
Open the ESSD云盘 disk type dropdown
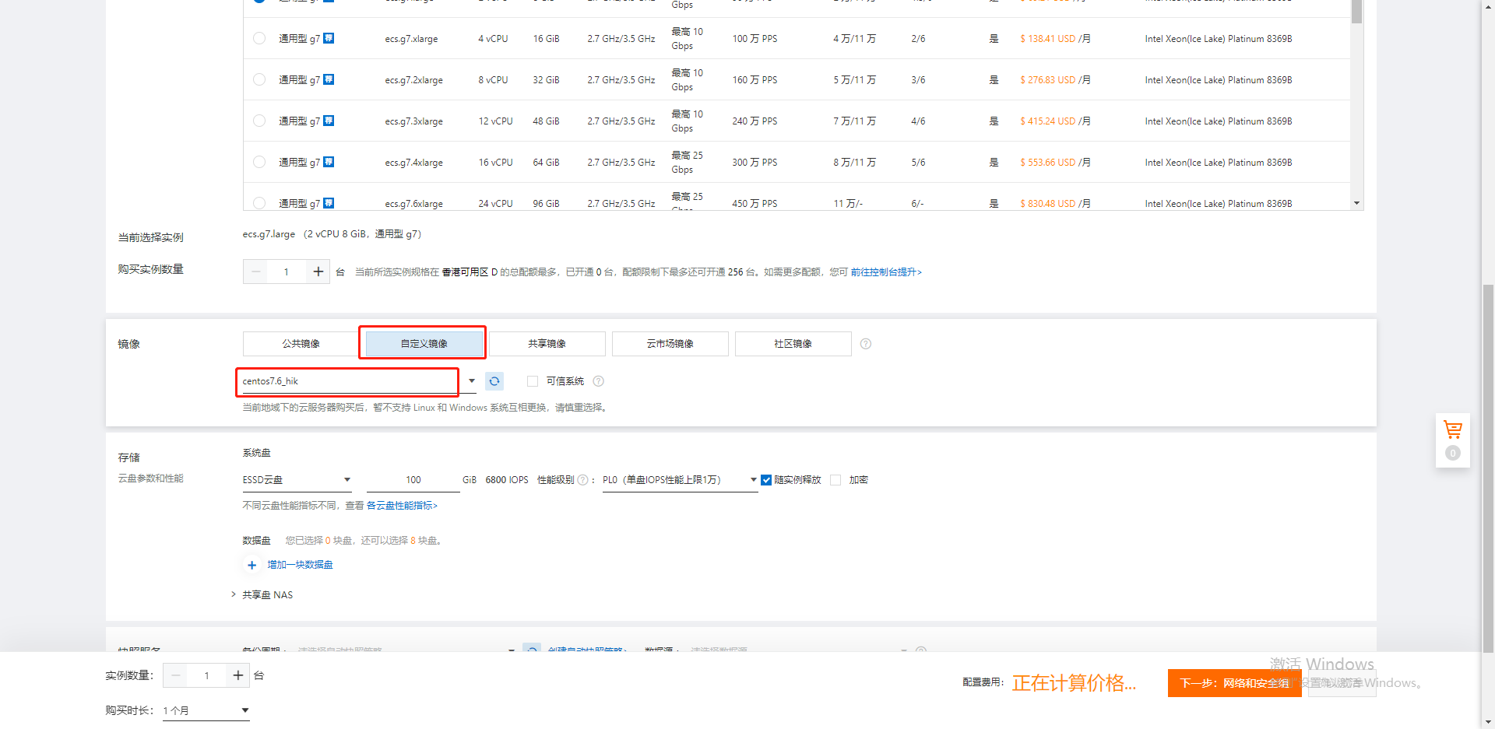348,479
